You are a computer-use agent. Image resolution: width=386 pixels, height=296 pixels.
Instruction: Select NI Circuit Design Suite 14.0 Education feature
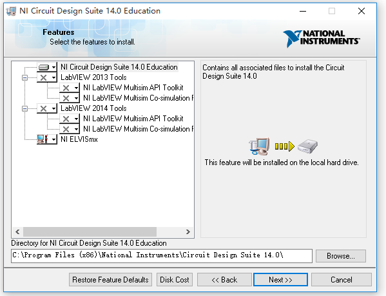(x=119, y=67)
